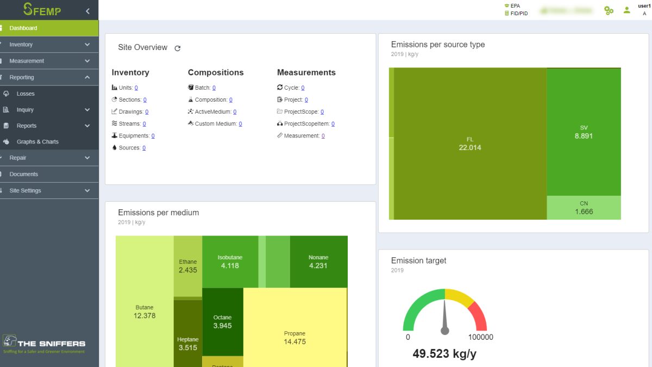This screenshot has width=652, height=367.
Task: Click the user profile icon
Action: coord(626,10)
